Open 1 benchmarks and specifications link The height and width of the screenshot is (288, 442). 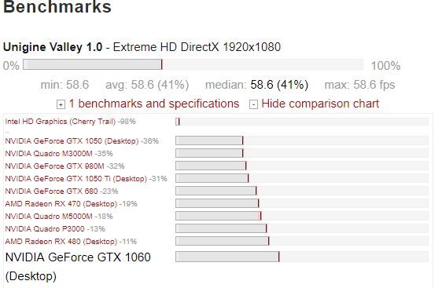click(x=154, y=104)
